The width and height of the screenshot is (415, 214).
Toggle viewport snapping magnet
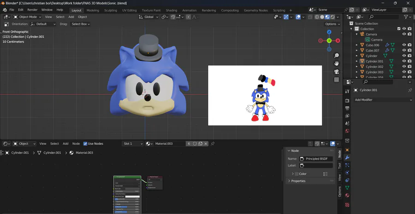click(x=173, y=17)
